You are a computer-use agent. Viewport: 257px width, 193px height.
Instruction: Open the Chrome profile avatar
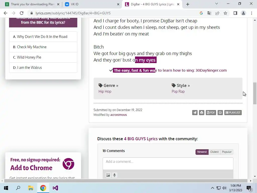coord(243,13)
